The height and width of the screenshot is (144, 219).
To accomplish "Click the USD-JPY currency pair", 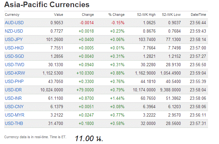I will tap(14, 39).
